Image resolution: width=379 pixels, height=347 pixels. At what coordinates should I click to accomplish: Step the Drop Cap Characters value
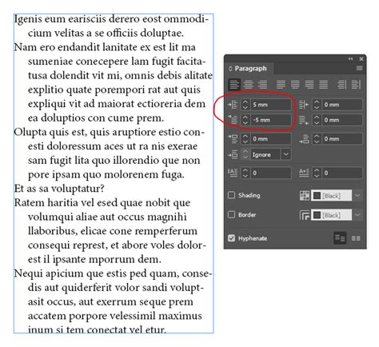317,173
